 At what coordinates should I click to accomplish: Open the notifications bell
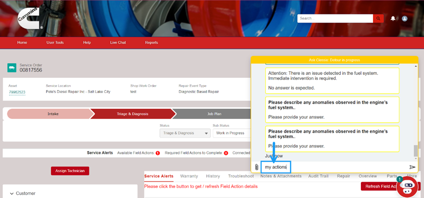click(x=393, y=19)
